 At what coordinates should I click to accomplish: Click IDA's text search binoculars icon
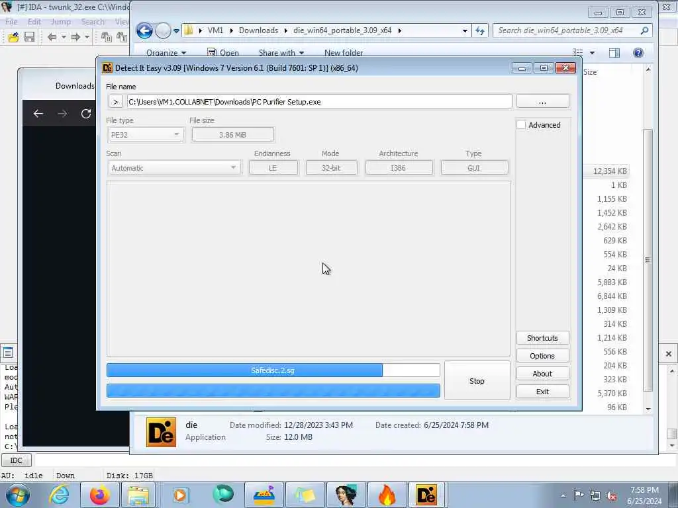pyautogui.click(x=122, y=37)
